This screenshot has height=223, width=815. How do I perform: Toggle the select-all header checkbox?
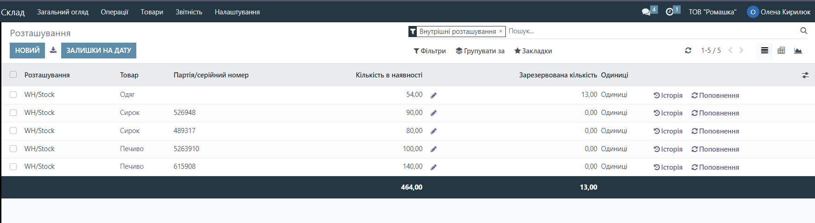13,75
